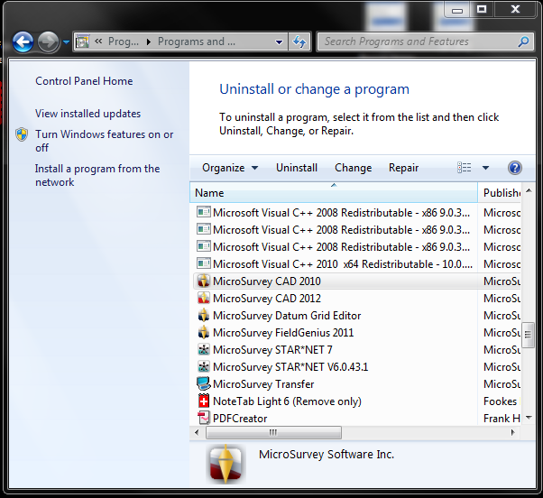Click the MicroSurvey CAD 2012 icon
543x498 pixels.
click(204, 299)
